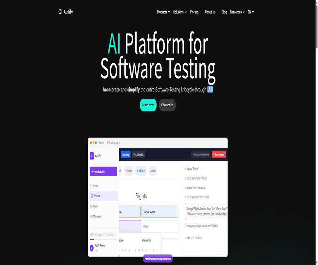Select the Explore tab
Viewport: 318px width, 265px height.
point(129,171)
